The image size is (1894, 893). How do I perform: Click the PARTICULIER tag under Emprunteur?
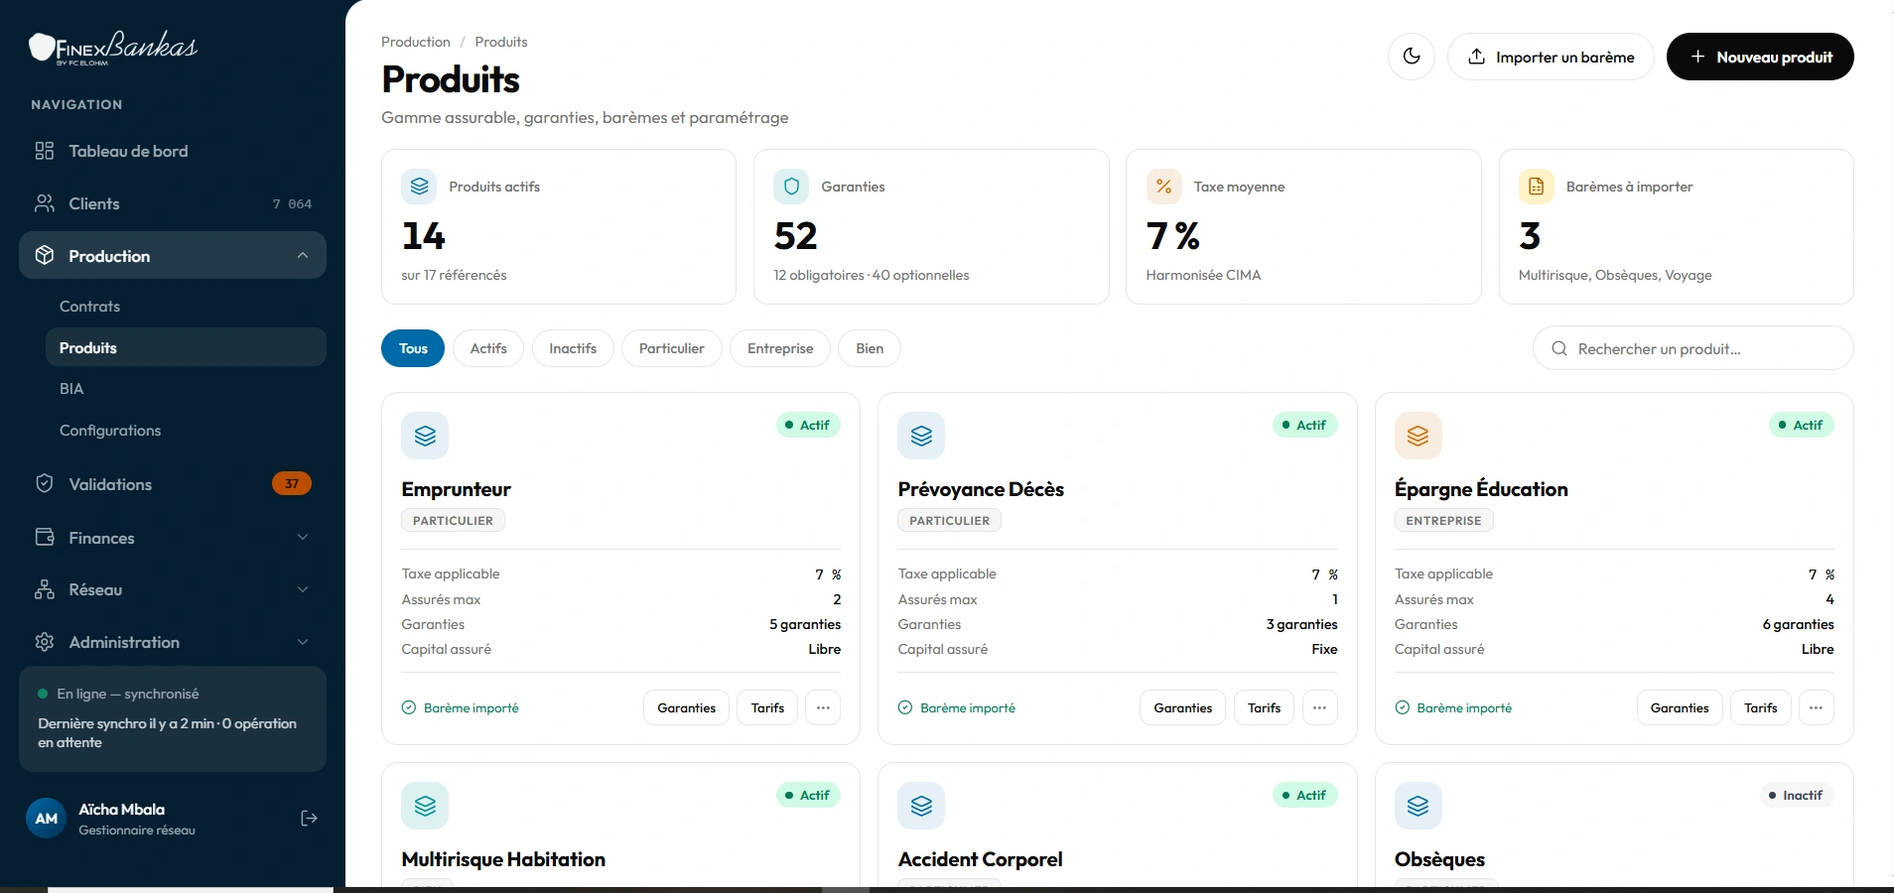click(x=453, y=520)
